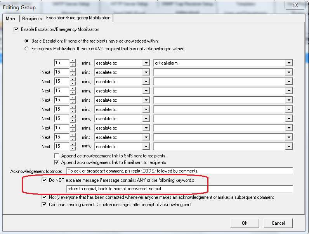Screen dimensions: 309x234
Task: Open the critical-alarm recipient dropdown
Action: 288,63
